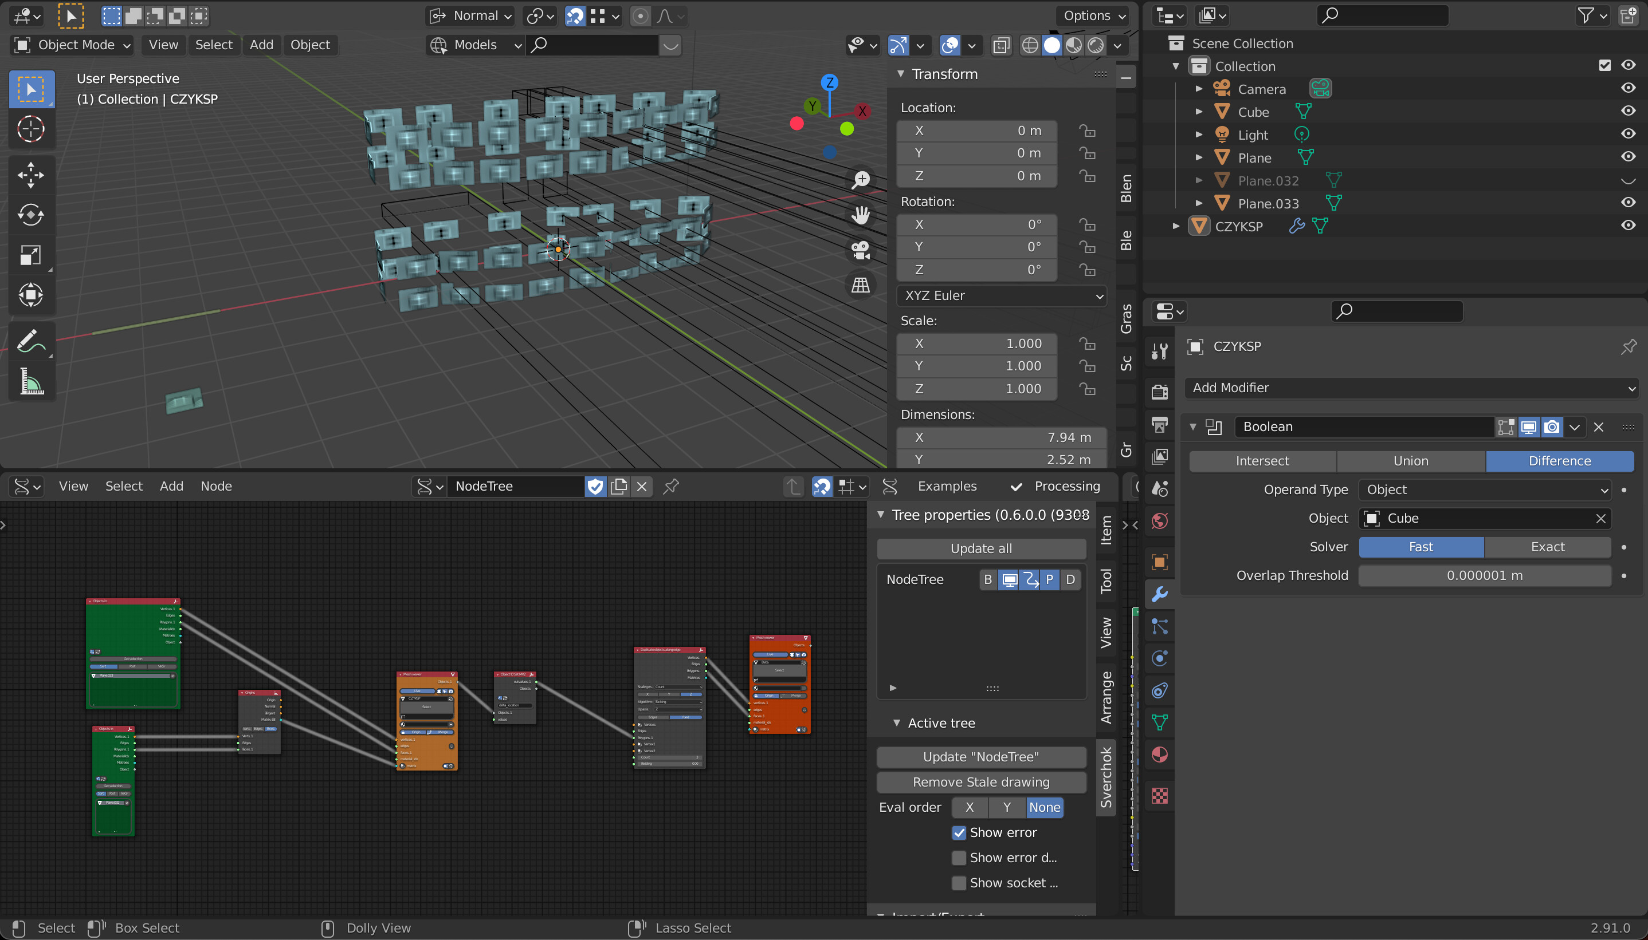1648x940 pixels.
Task: Set Boolean operation to Union
Action: [1411, 461]
